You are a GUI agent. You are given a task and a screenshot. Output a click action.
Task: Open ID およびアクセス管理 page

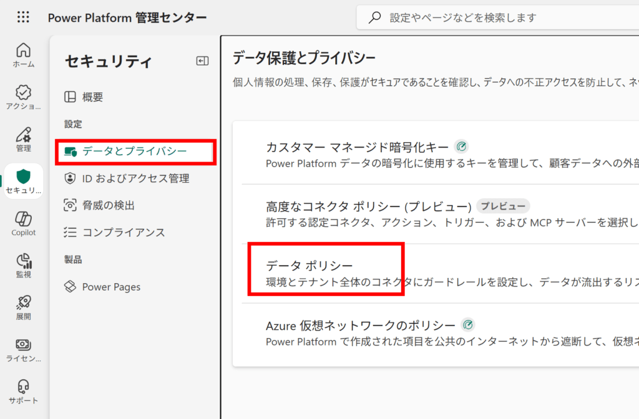click(x=135, y=178)
